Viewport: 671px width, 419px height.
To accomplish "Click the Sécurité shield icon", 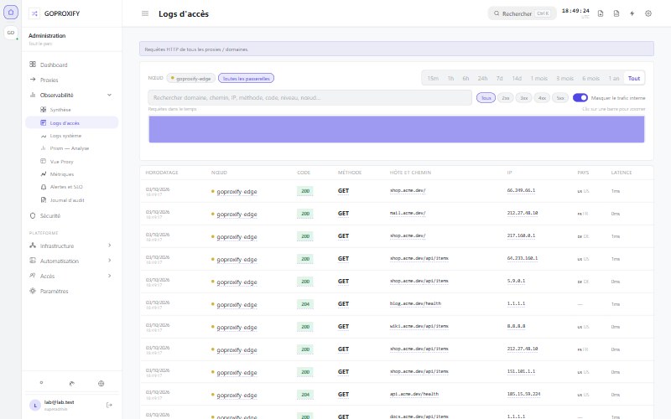I will [33, 216].
